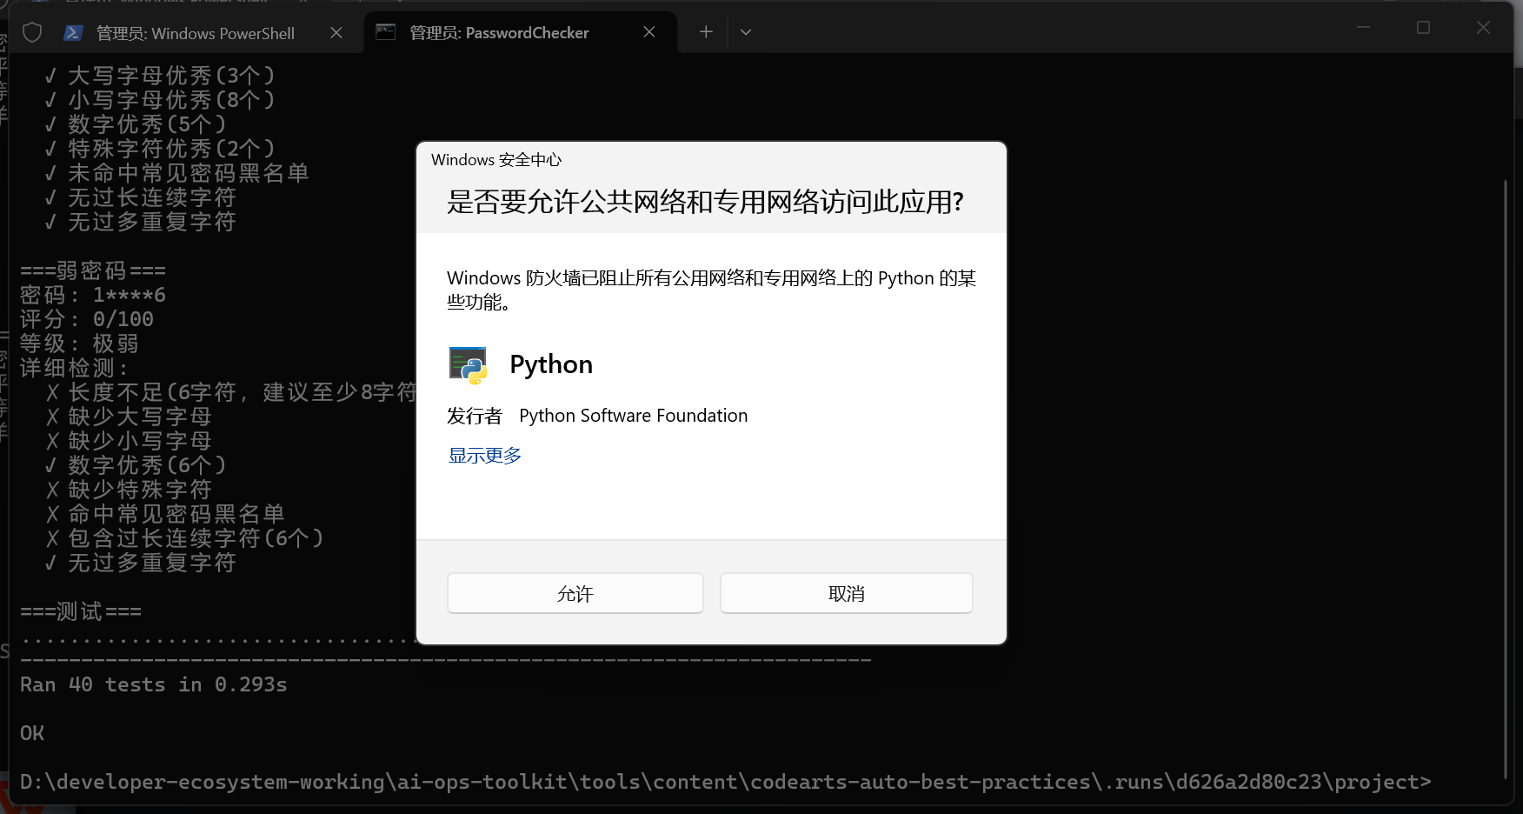
Task: Click the 'OK' test result text
Action: point(32,733)
